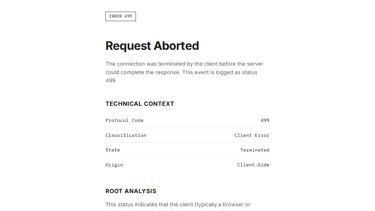Click the trailing "499." in the description
The image size is (375, 211).
click(x=111, y=81)
